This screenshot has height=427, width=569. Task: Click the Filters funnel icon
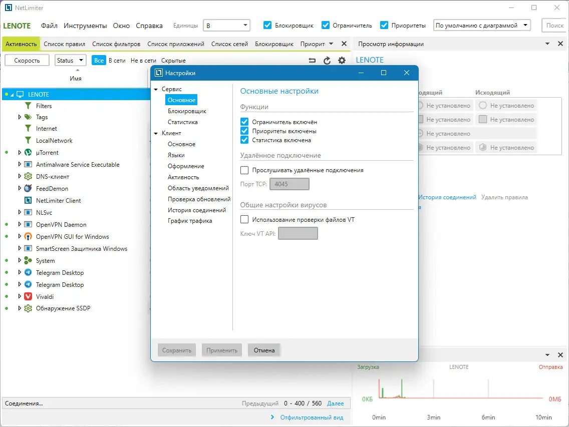pyautogui.click(x=28, y=106)
